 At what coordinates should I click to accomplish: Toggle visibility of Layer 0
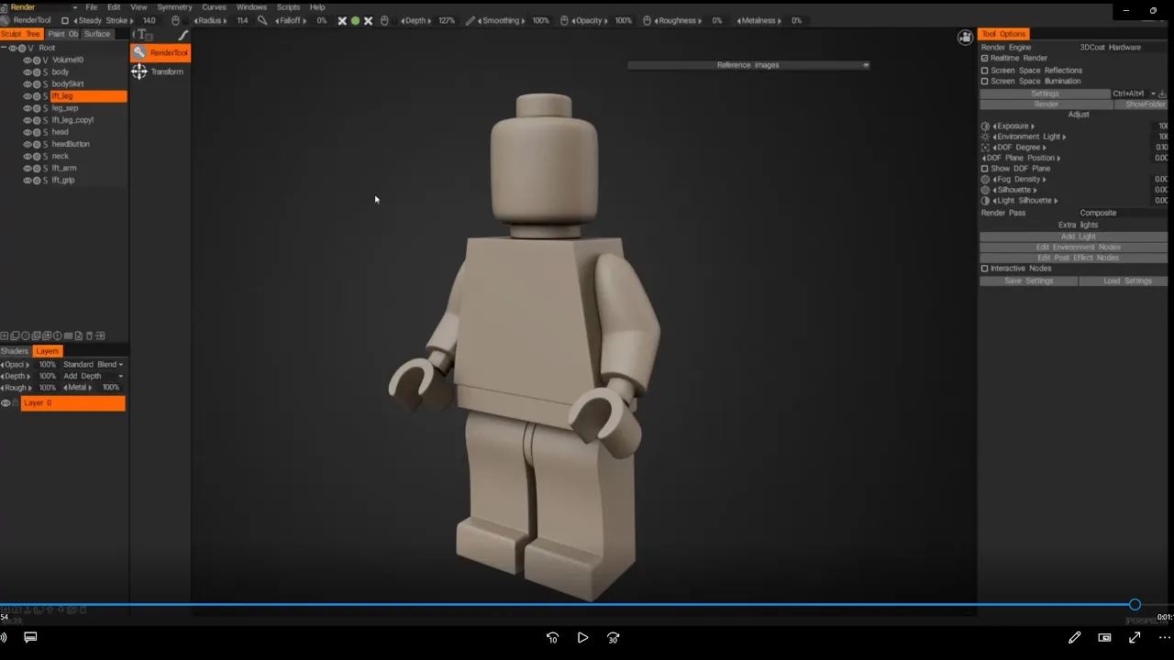tap(6, 403)
